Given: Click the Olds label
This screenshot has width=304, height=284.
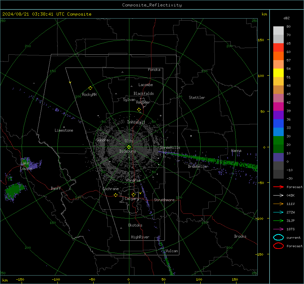Looking at the screenshot, I should click(129, 141).
